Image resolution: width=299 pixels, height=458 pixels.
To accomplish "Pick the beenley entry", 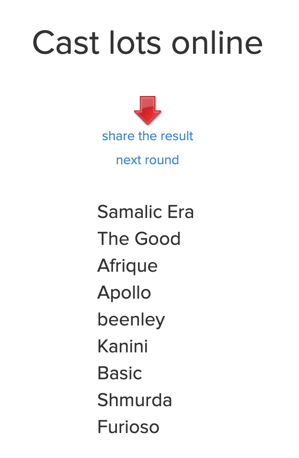I will (x=131, y=320).
